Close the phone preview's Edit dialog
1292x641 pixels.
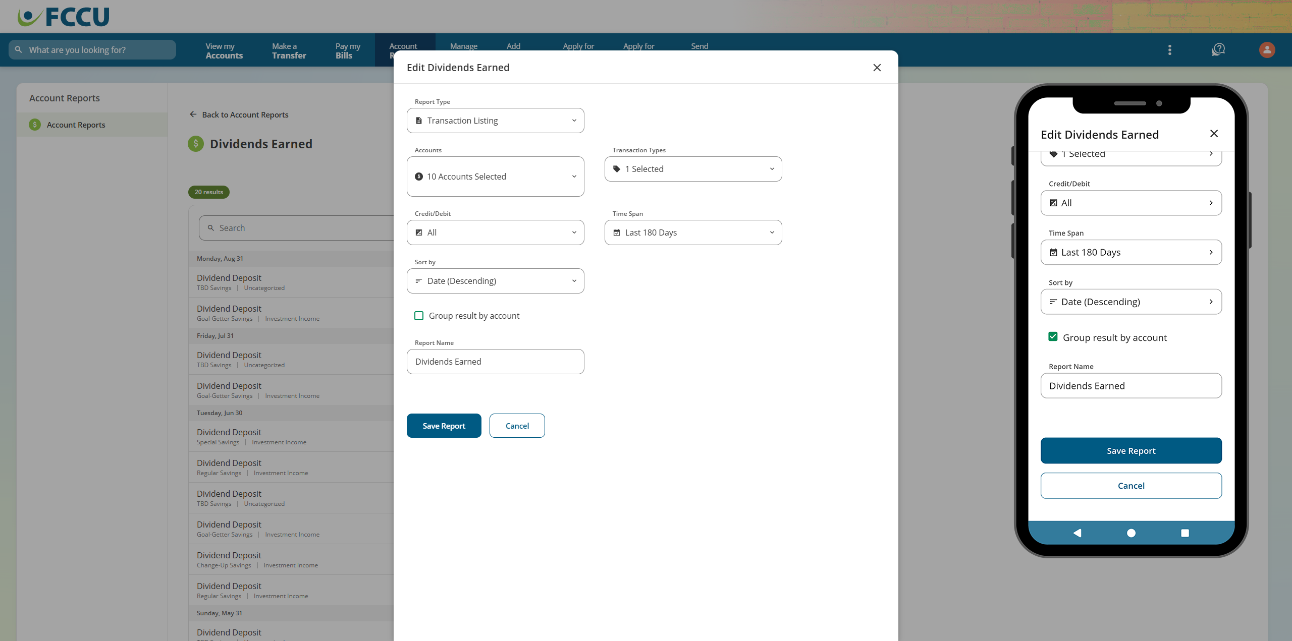click(x=1214, y=134)
